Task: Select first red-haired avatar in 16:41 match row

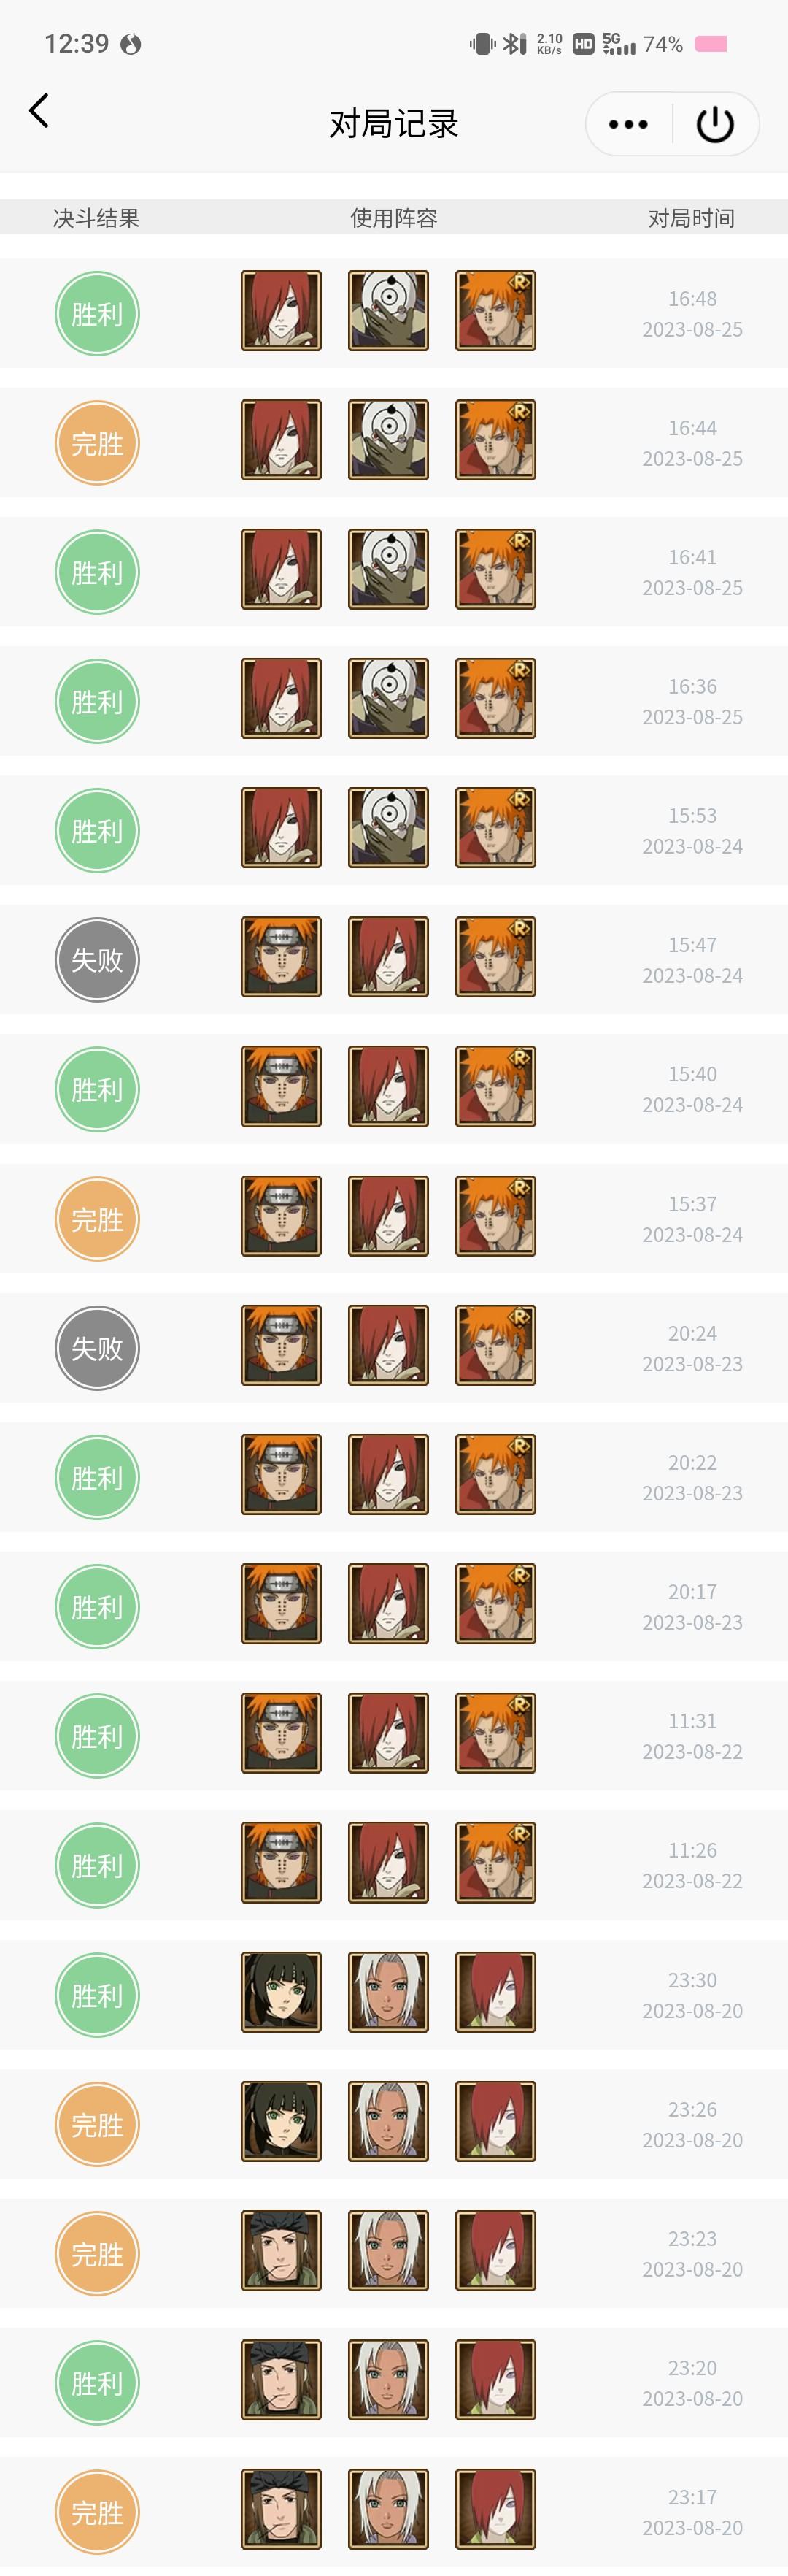Action: [x=282, y=569]
